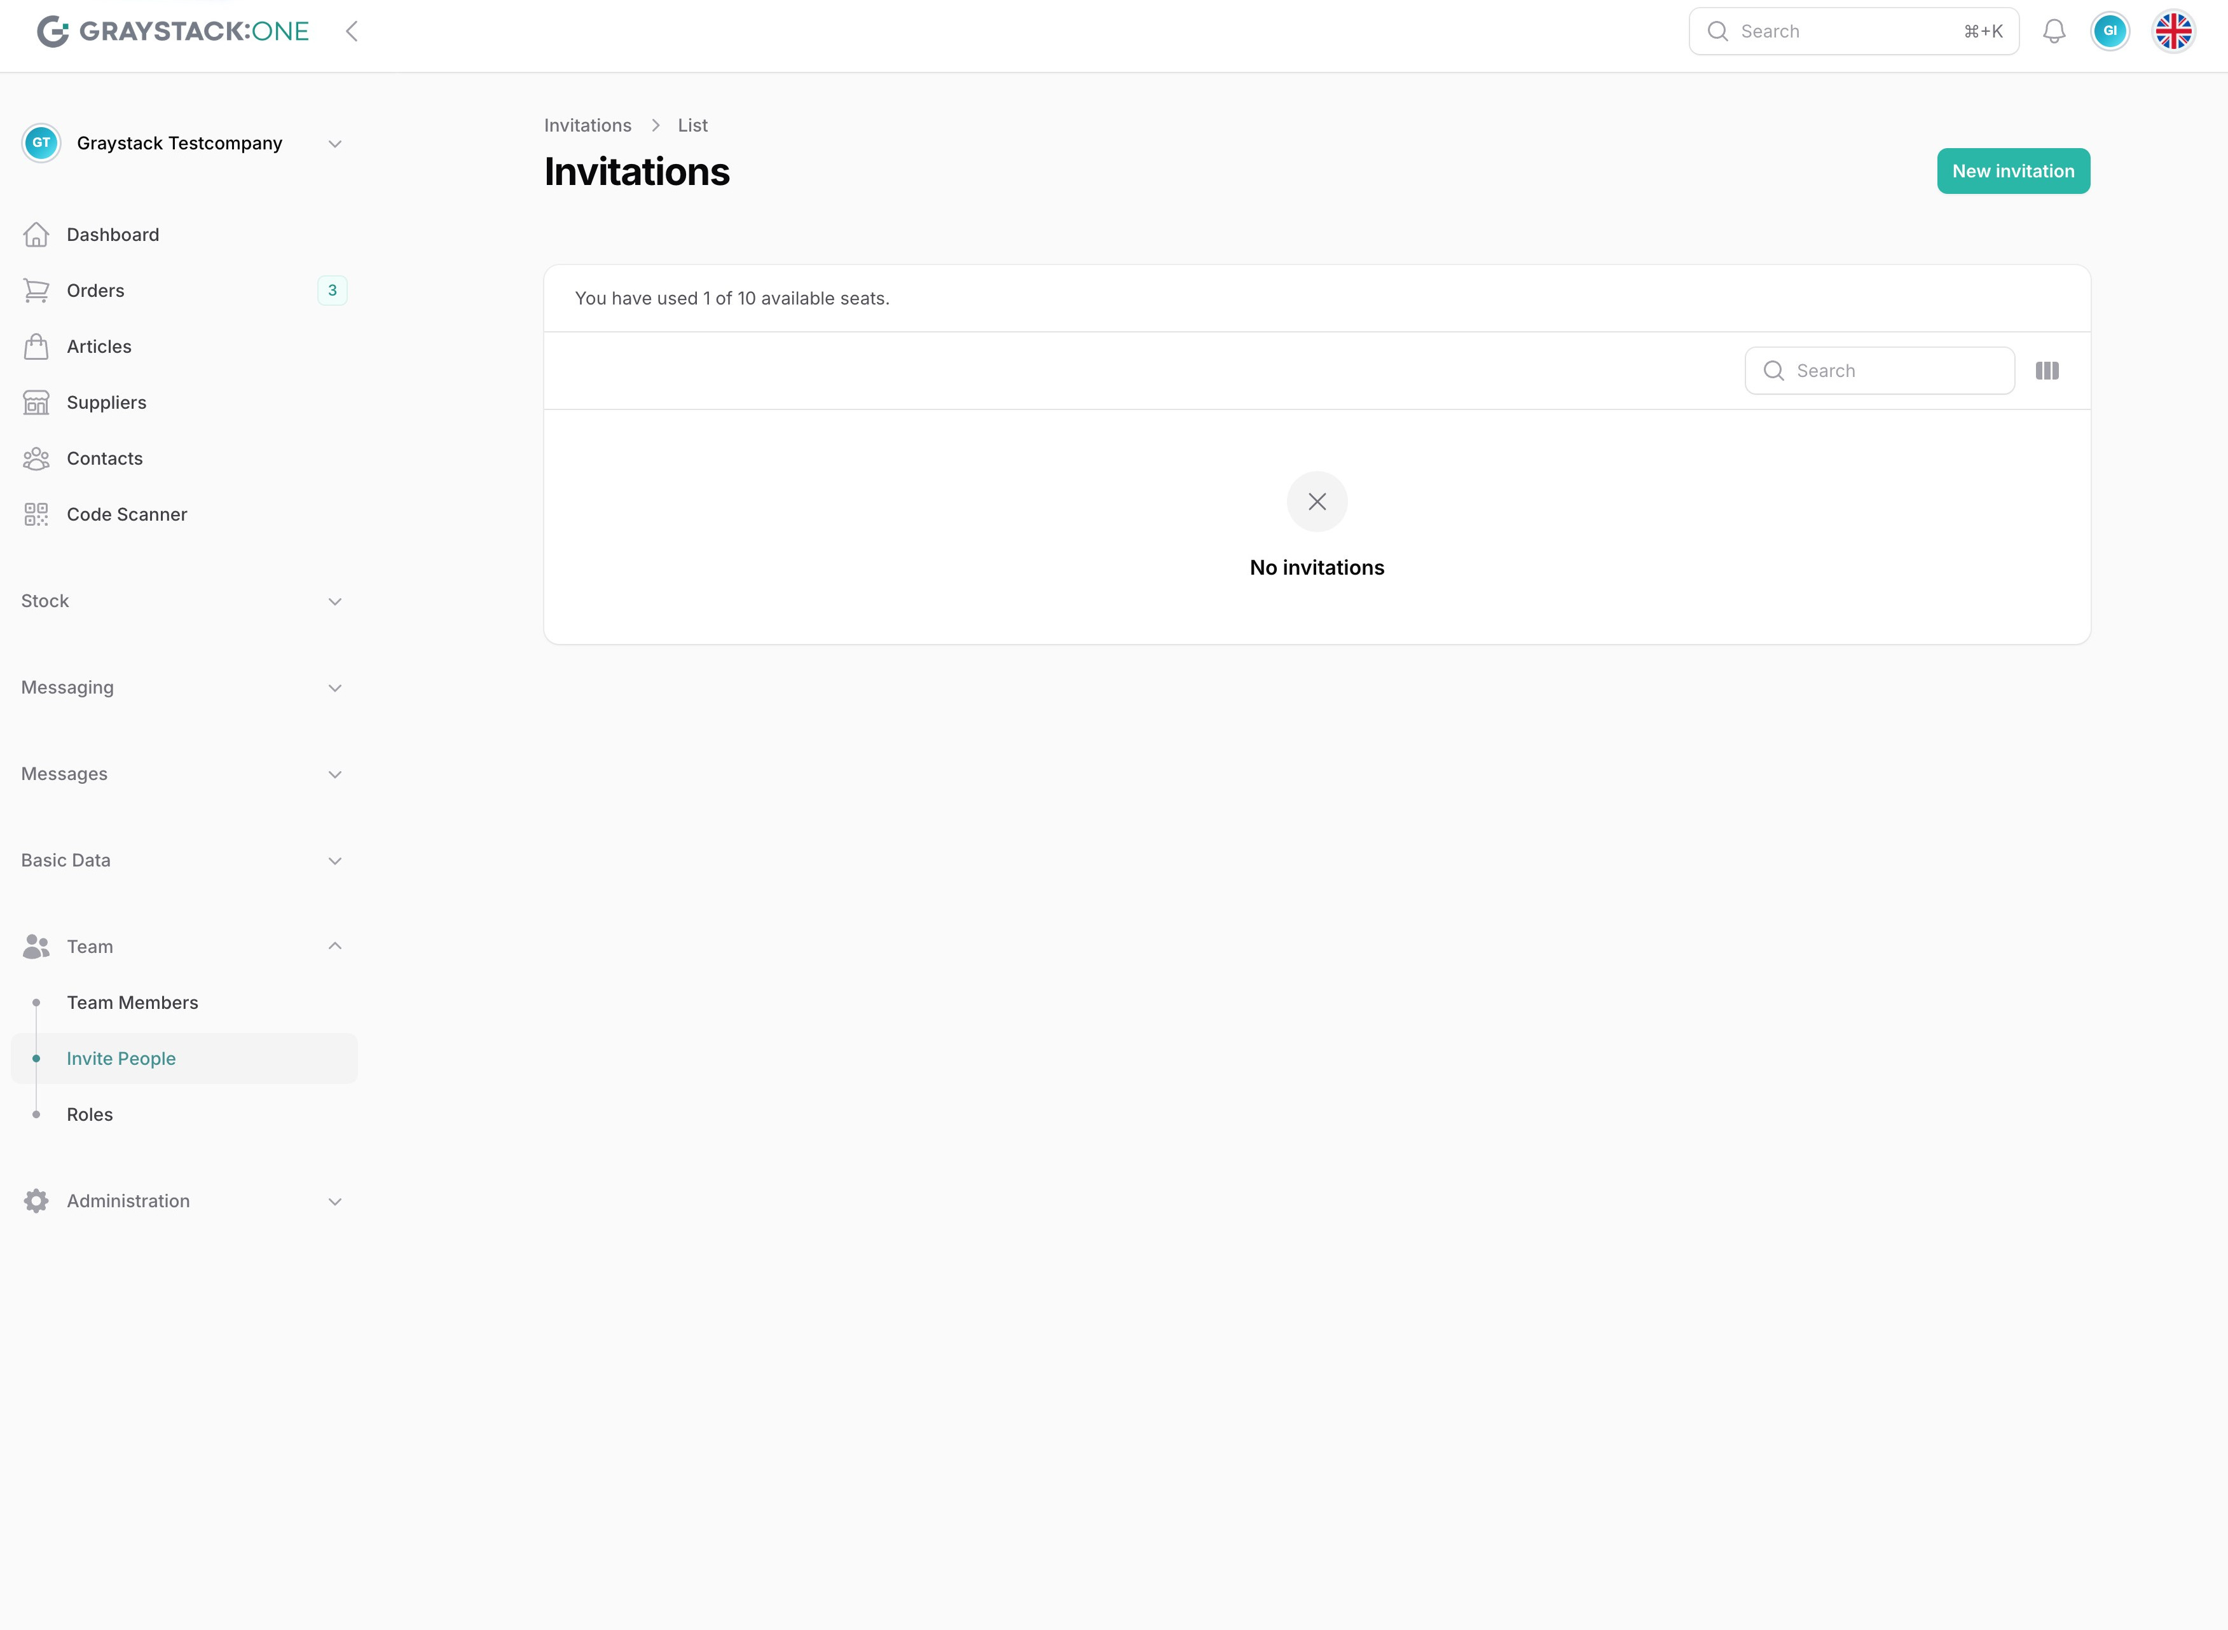Open Team Members in the sidebar
The image size is (2228, 1630).
(132, 1003)
